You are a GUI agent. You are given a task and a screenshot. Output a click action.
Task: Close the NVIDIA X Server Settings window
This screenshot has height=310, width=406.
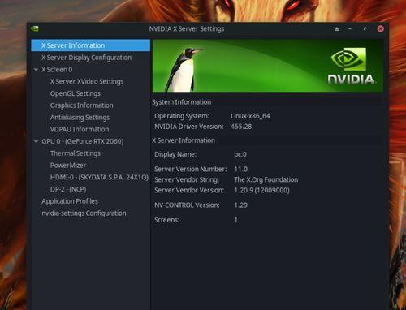(x=380, y=29)
